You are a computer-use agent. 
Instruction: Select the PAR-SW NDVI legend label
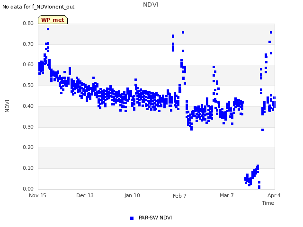tap(155, 218)
